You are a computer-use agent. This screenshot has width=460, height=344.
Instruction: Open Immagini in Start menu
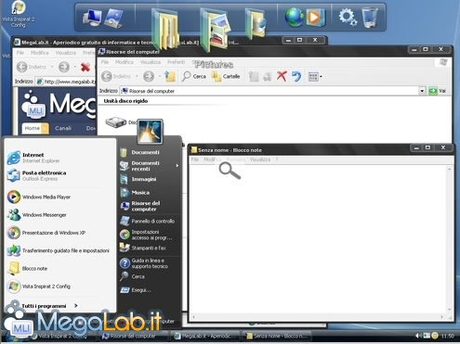click(138, 179)
